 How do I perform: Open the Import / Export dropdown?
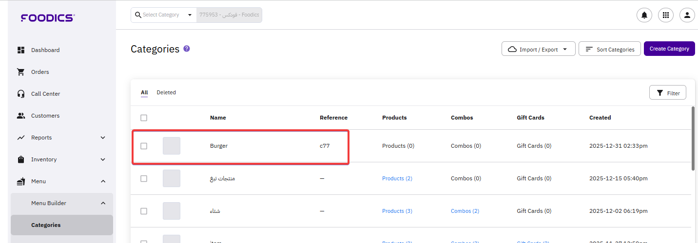538,49
